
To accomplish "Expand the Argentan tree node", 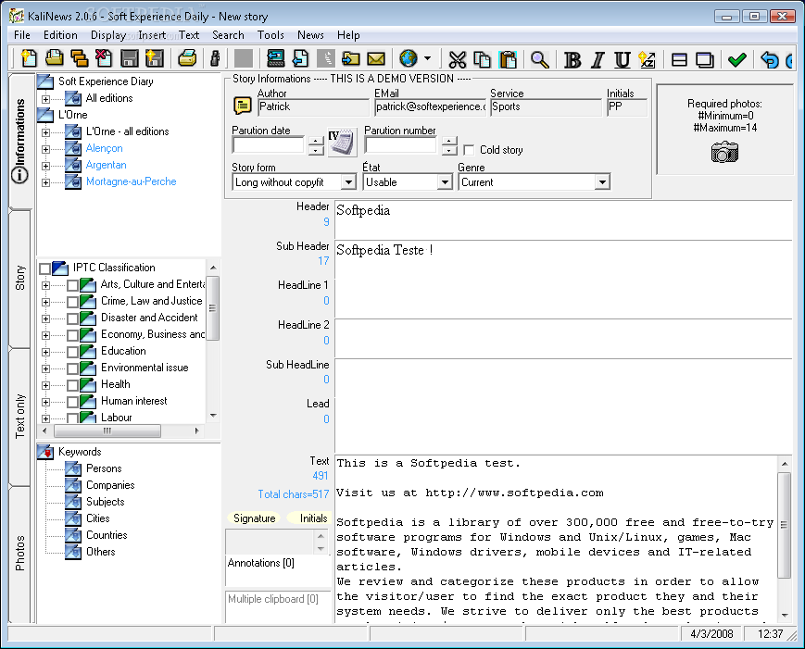I will point(45,166).
